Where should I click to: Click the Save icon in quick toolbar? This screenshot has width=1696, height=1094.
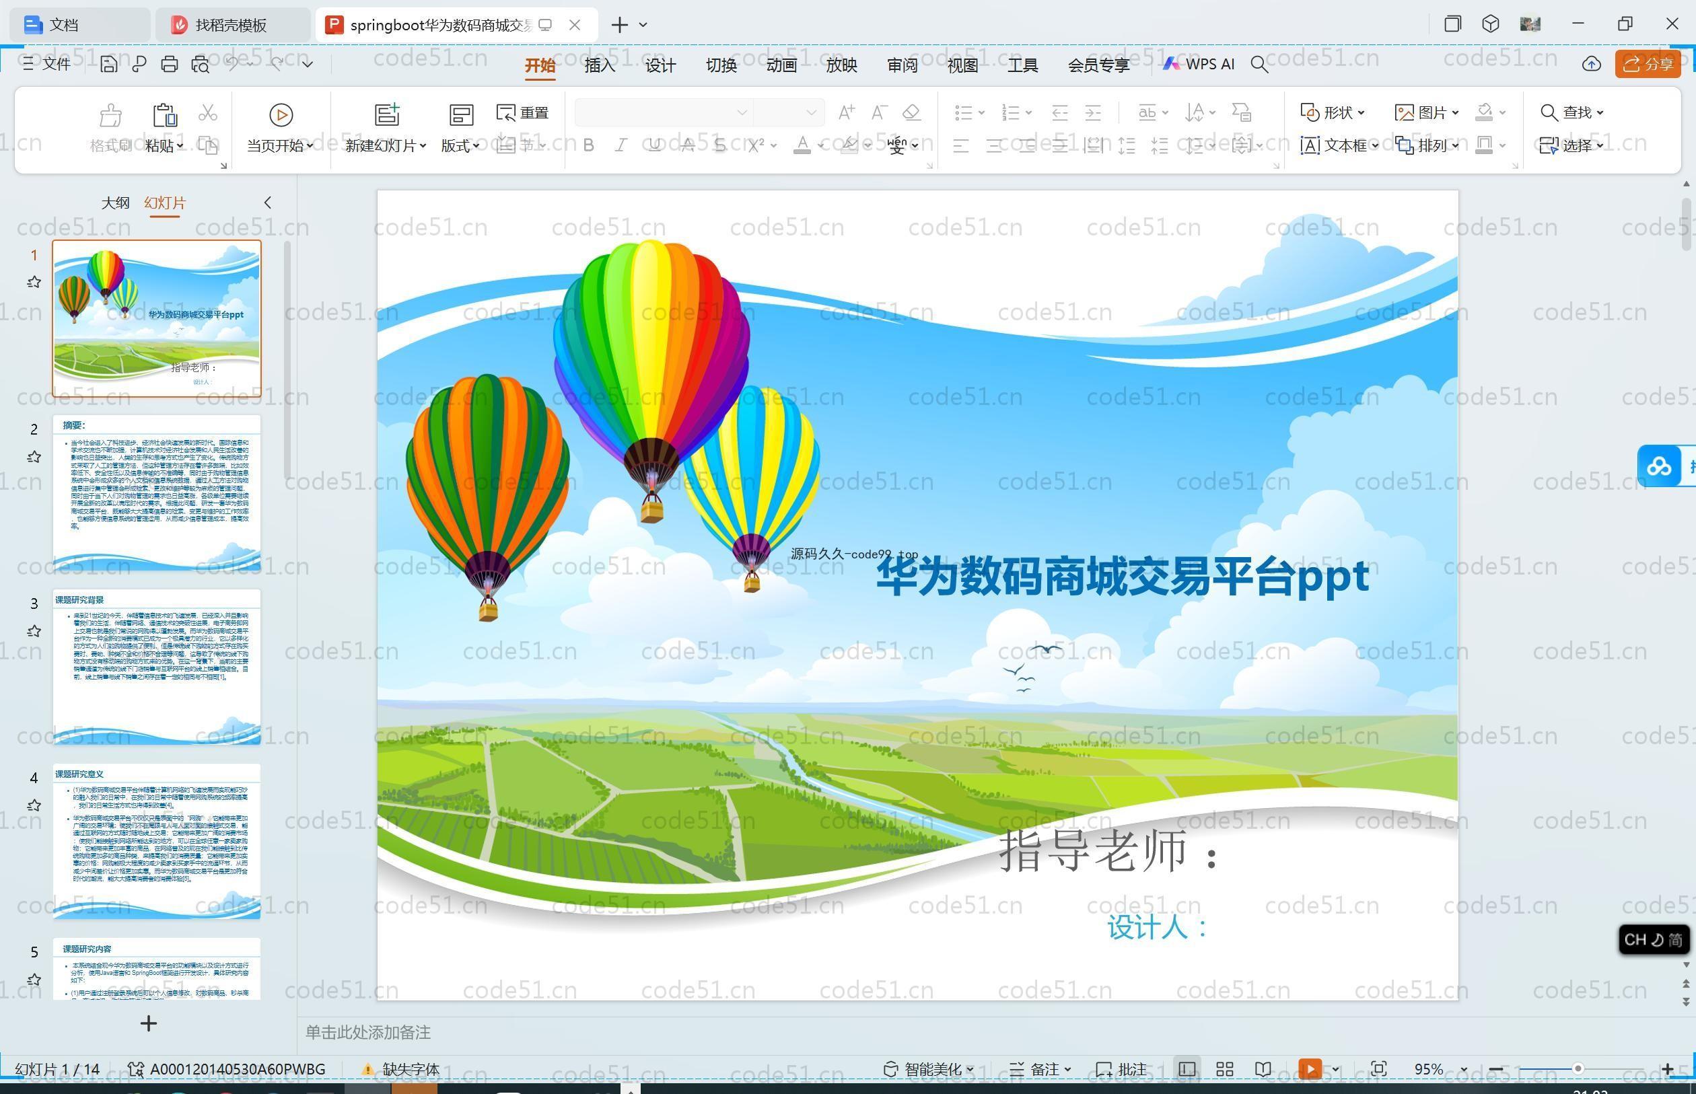[x=108, y=65]
